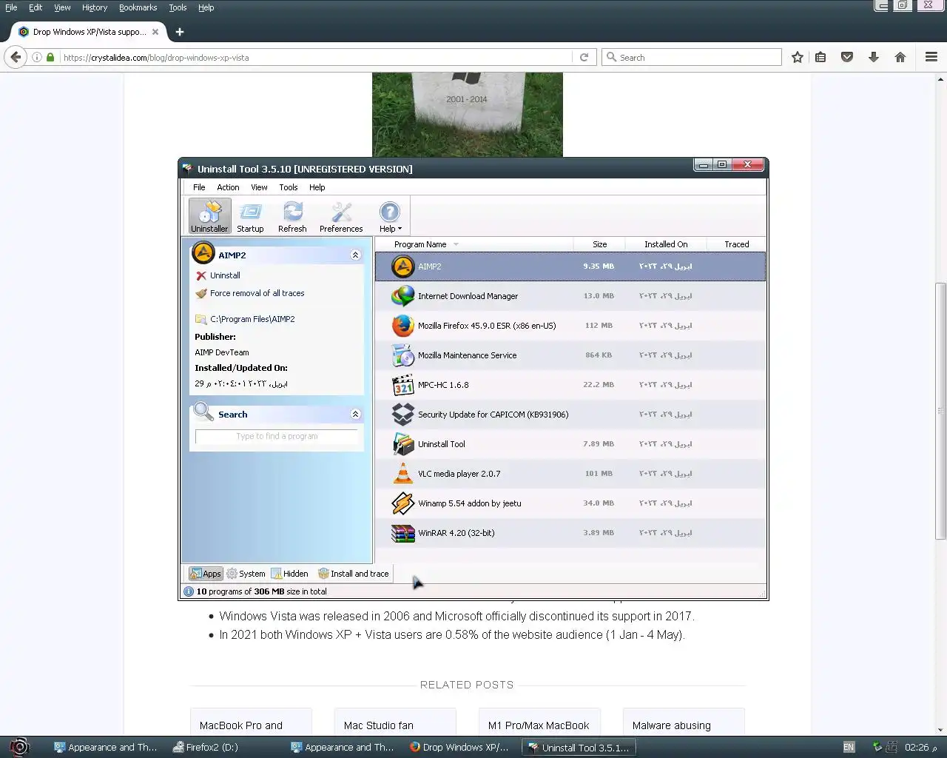This screenshot has height=758, width=947.
Task: Collapse the Search panel
Action: [355, 414]
